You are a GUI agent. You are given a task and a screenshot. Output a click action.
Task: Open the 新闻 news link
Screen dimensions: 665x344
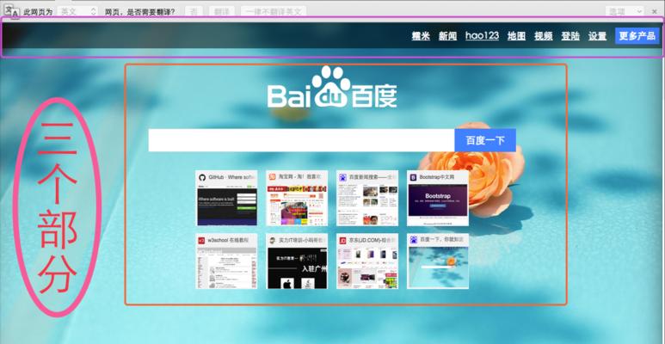click(447, 36)
